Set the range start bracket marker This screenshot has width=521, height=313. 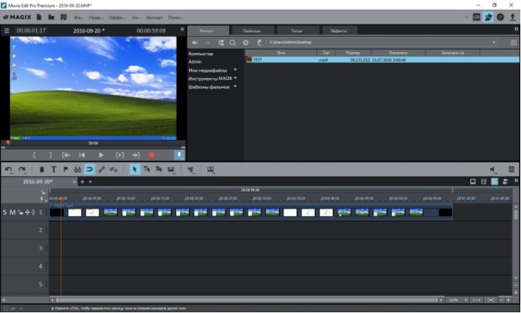click(x=34, y=155)
